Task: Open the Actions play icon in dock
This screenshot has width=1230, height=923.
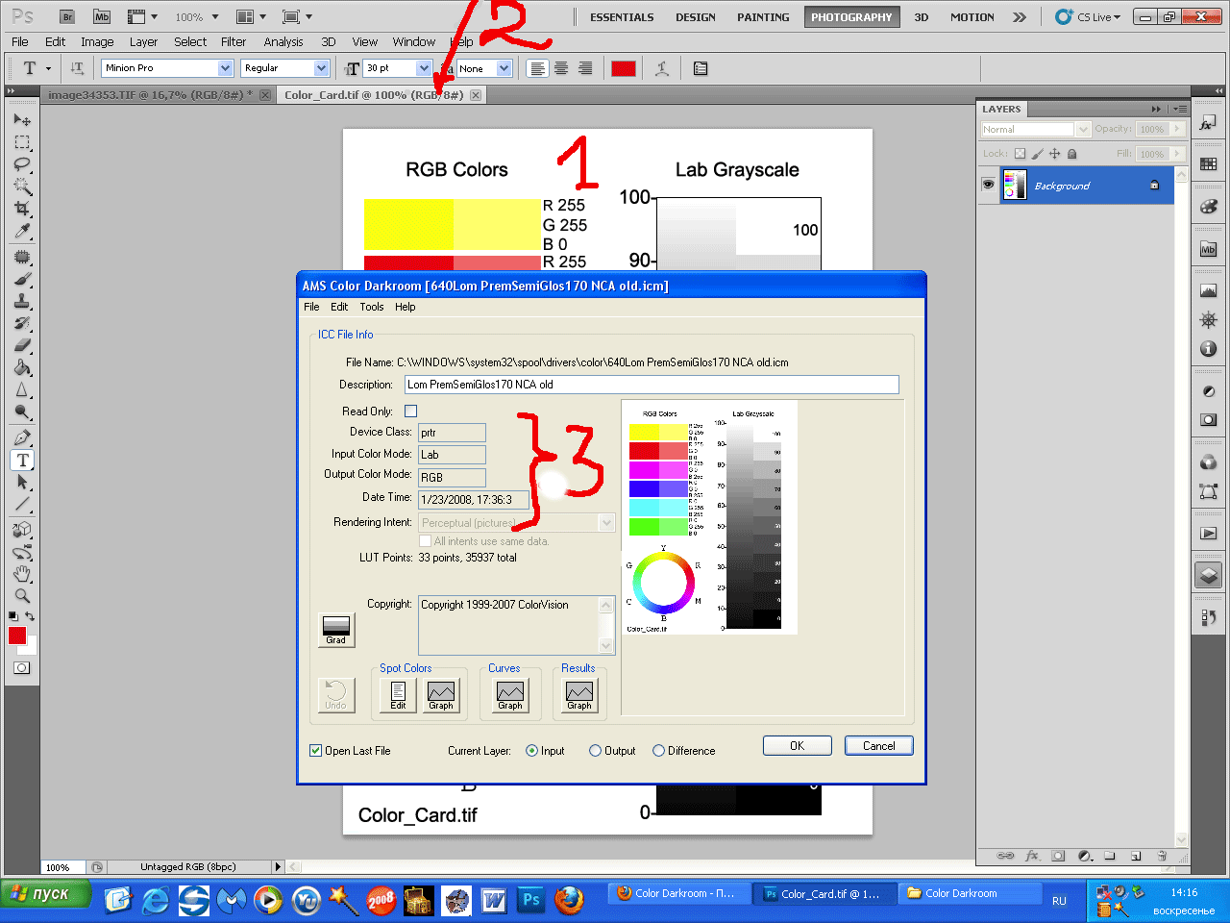Action: [x=1209, y=534]
